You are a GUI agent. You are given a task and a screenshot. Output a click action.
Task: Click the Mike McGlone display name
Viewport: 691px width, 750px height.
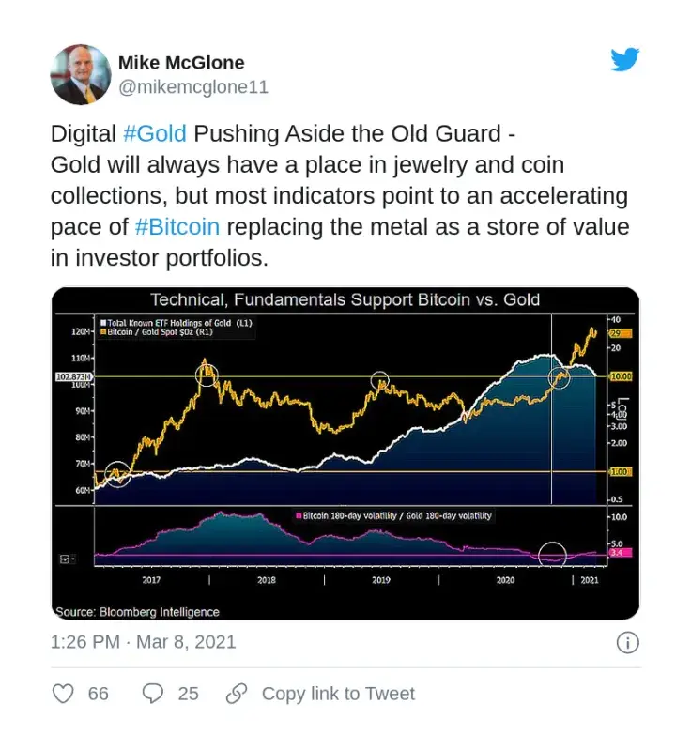[x=181, y=63]
